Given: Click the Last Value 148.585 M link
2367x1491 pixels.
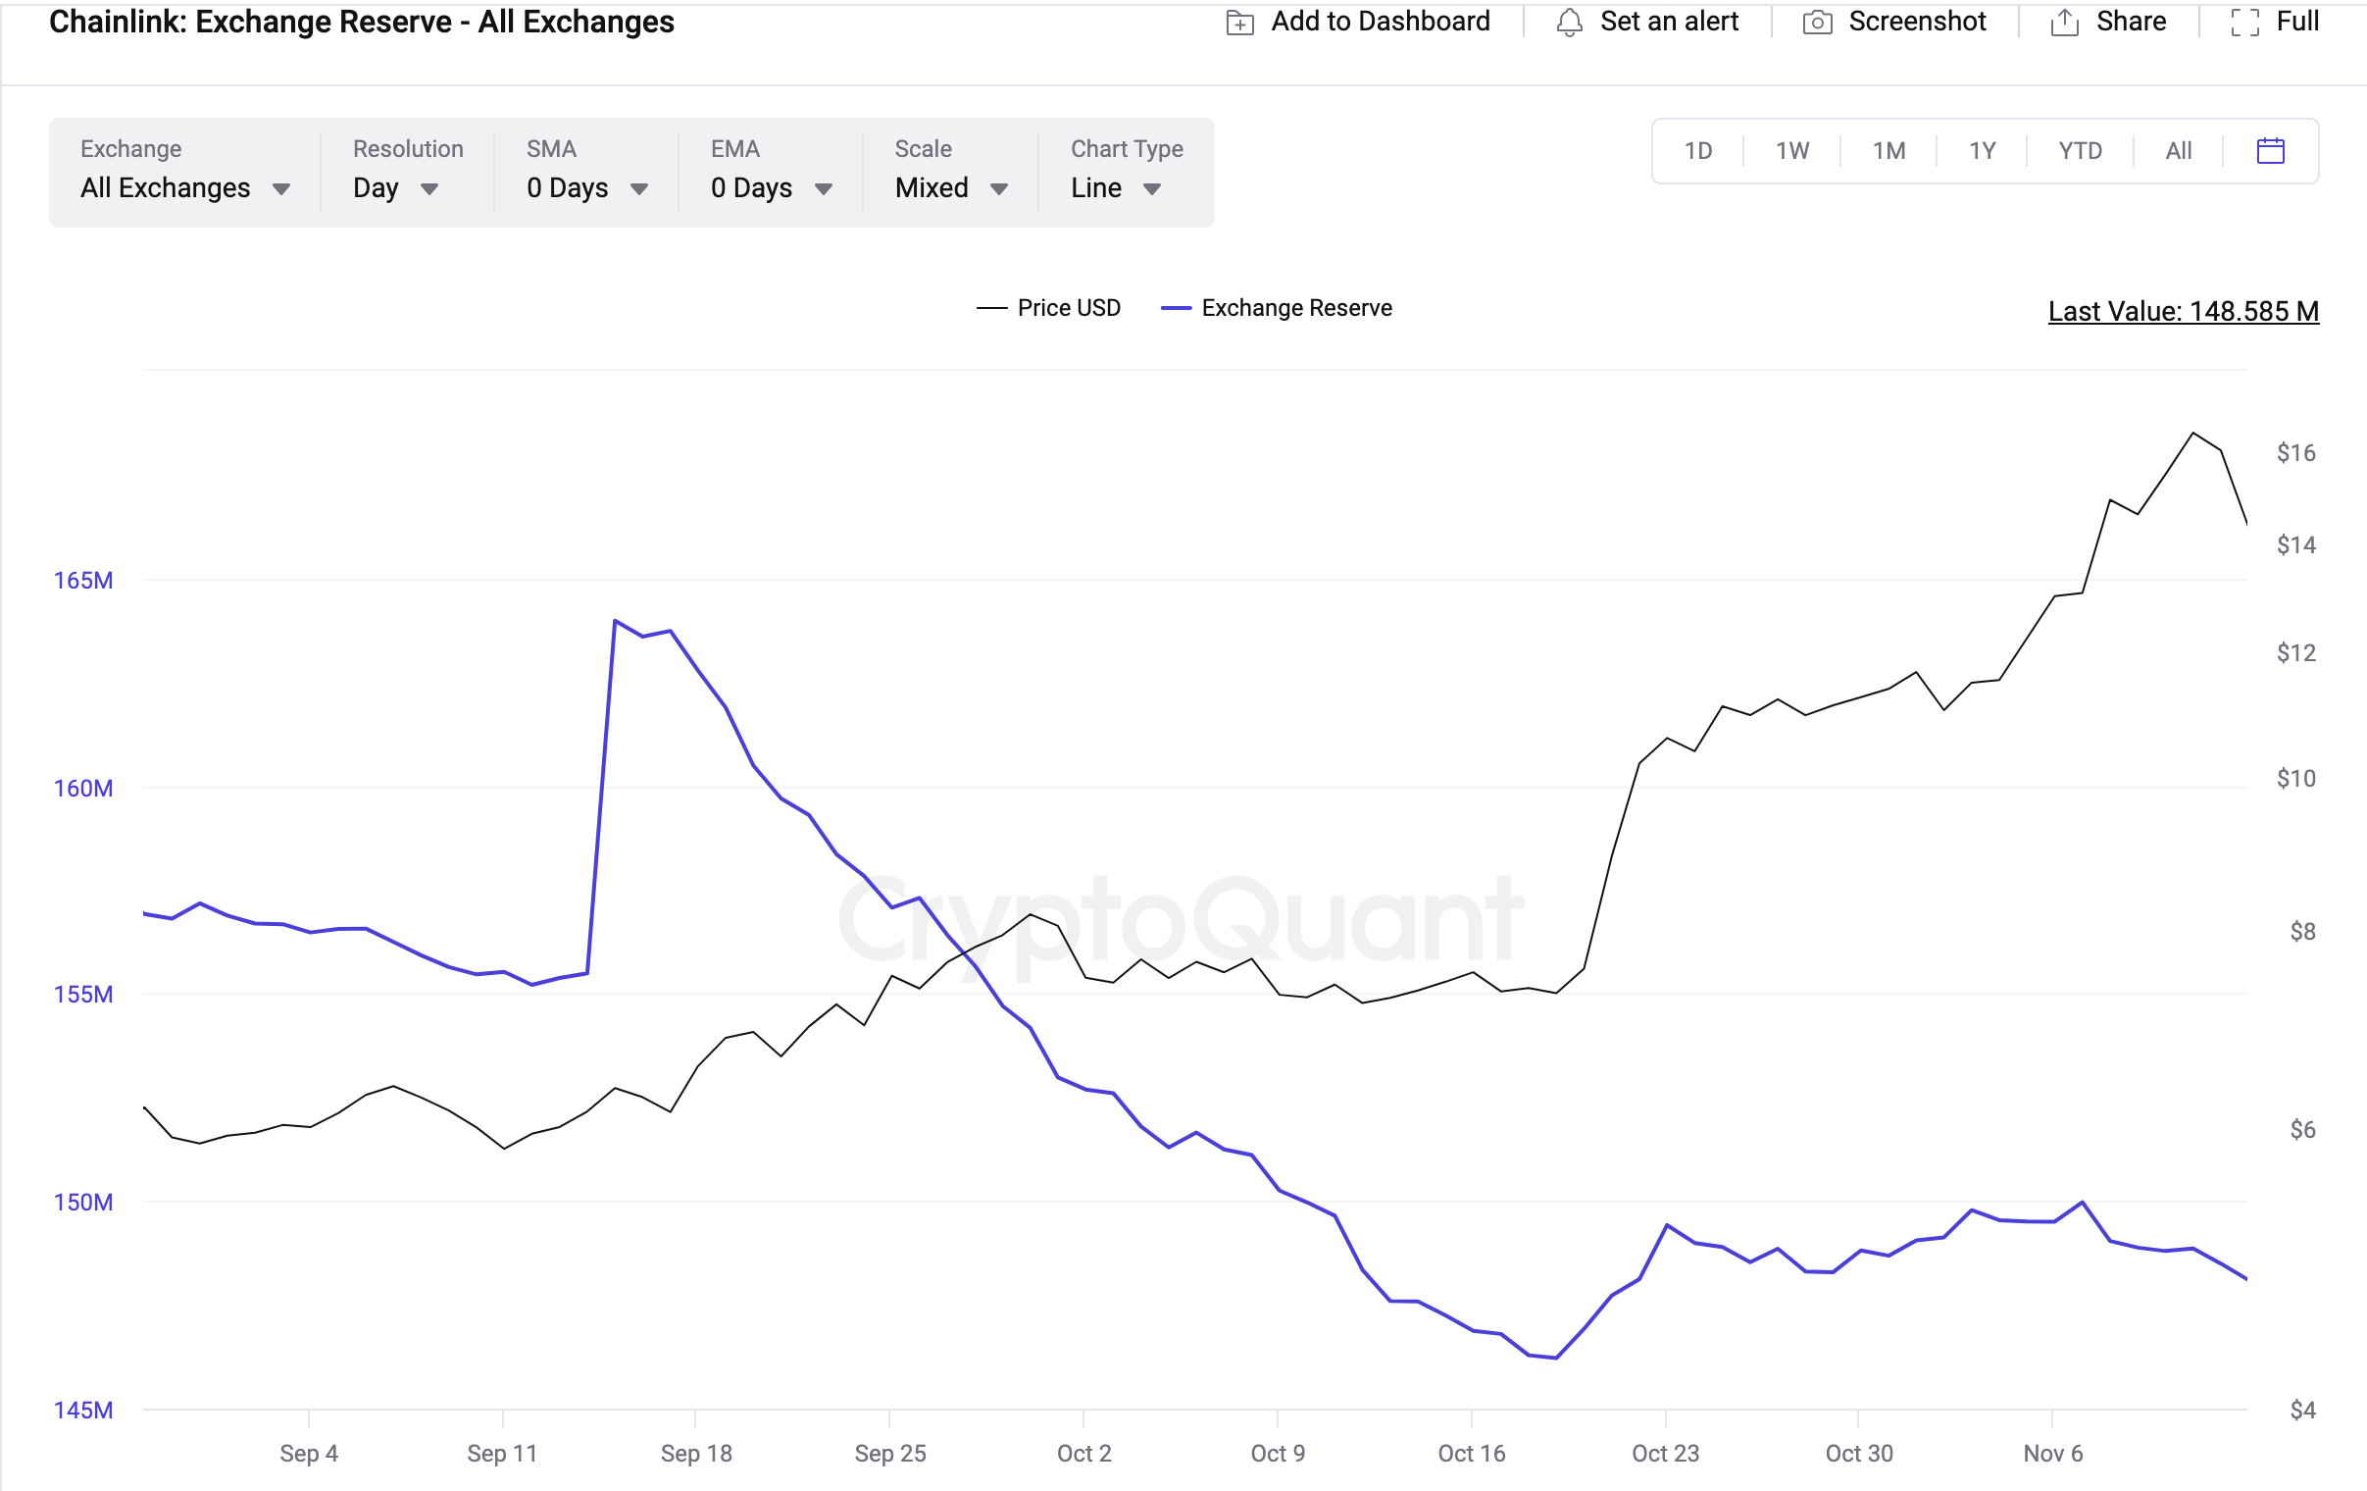Looking at the screenshot, I should coord(2183,312).
